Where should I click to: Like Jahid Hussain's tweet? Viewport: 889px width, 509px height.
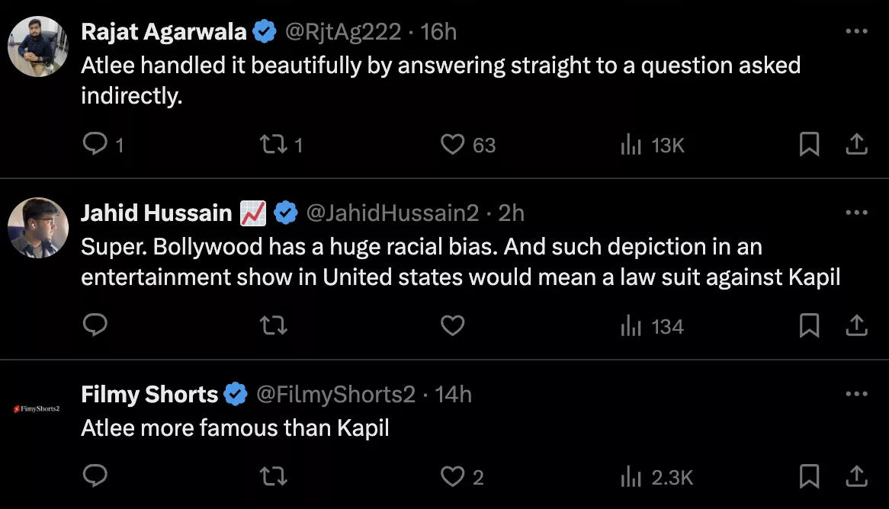pyautogui.click(x=453, y=326)
